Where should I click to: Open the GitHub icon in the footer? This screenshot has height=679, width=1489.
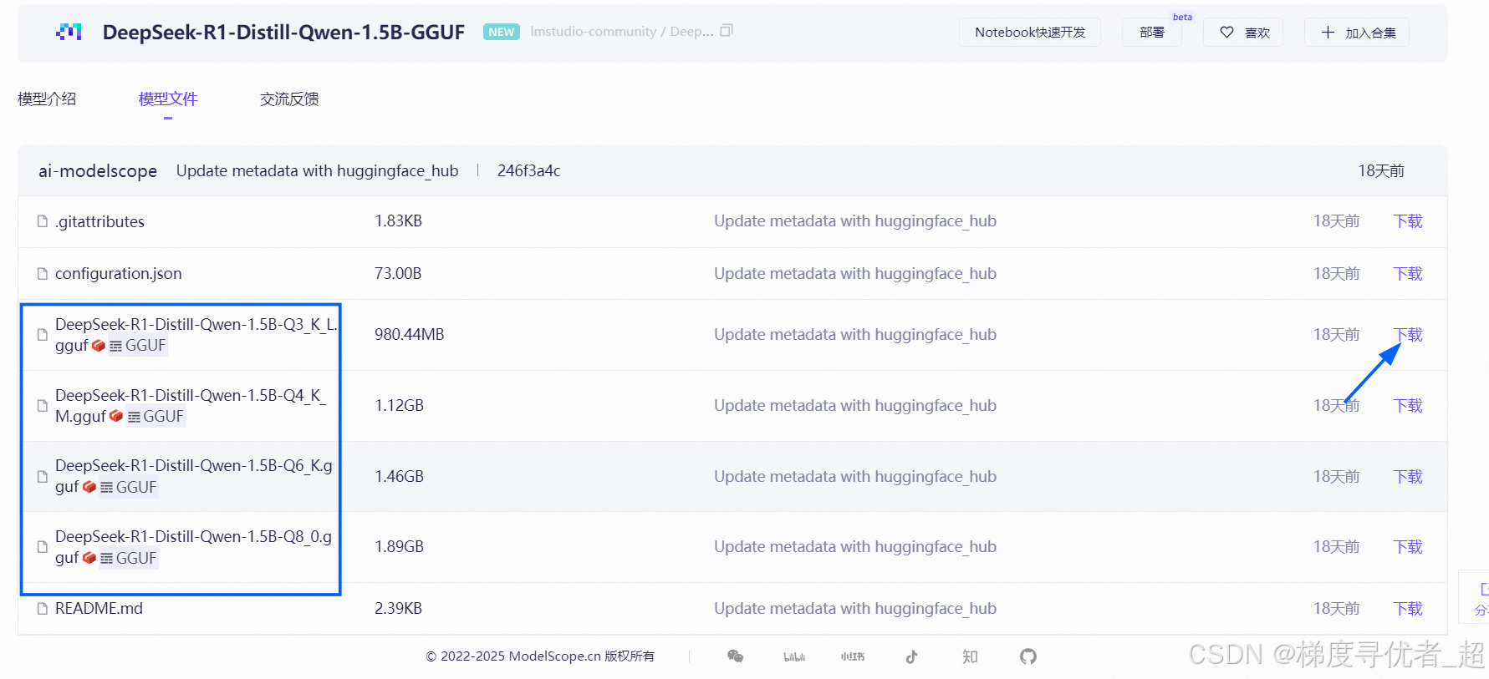tap(1028, 656)
